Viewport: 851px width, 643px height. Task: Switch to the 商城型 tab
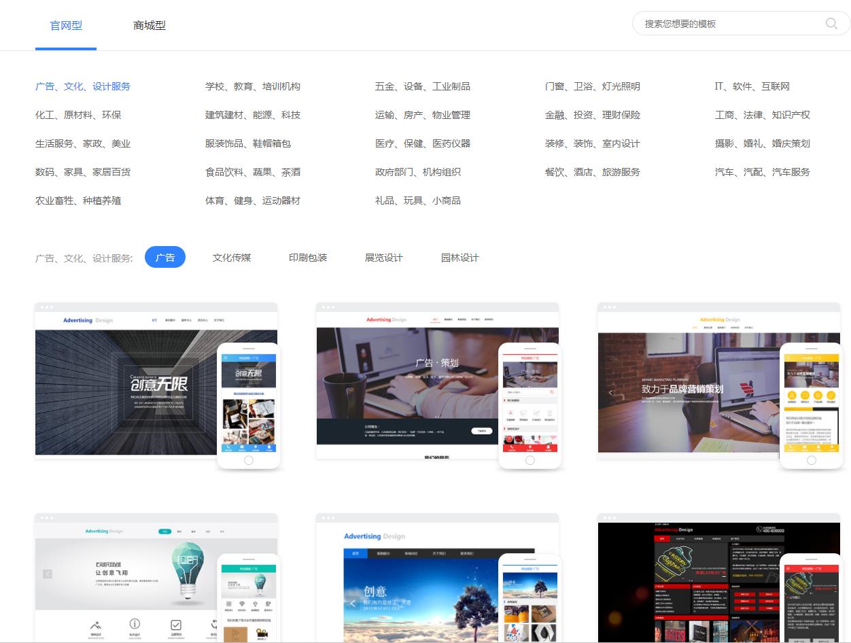coord(150,26)
